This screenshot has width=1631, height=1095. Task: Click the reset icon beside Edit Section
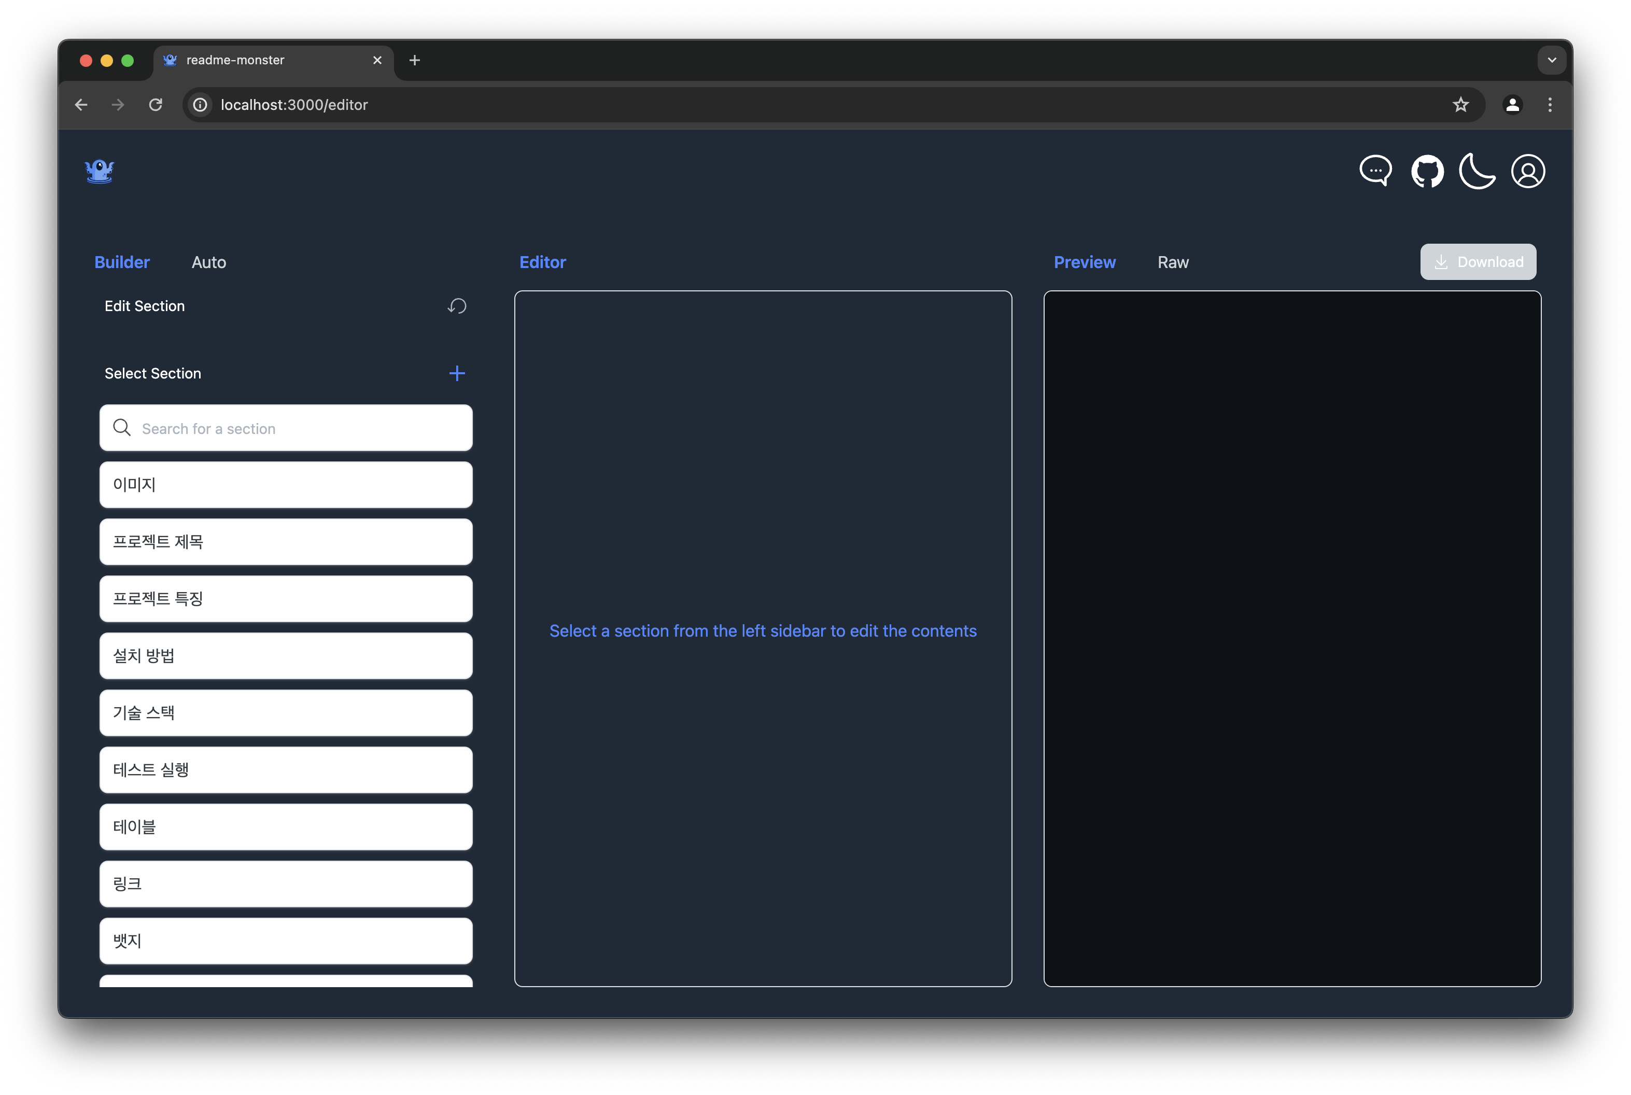click(457, 306)
